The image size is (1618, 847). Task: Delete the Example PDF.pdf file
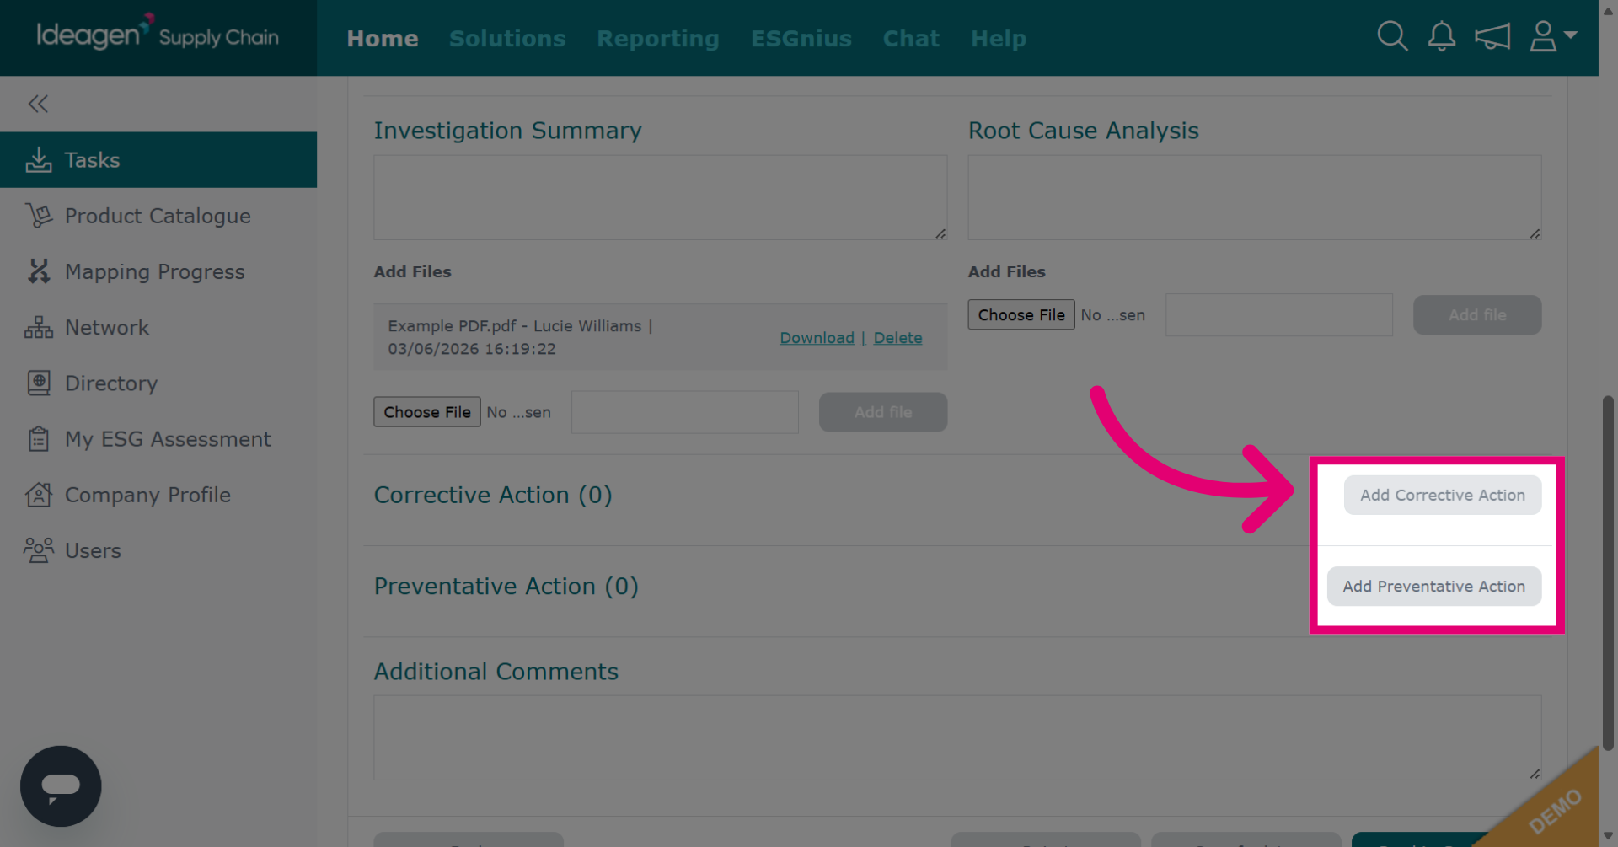click(x=897, y=337)
